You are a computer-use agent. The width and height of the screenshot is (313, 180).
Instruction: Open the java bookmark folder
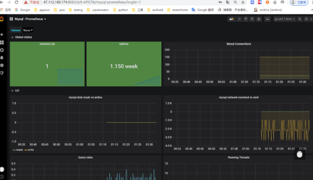pos(59,10)
